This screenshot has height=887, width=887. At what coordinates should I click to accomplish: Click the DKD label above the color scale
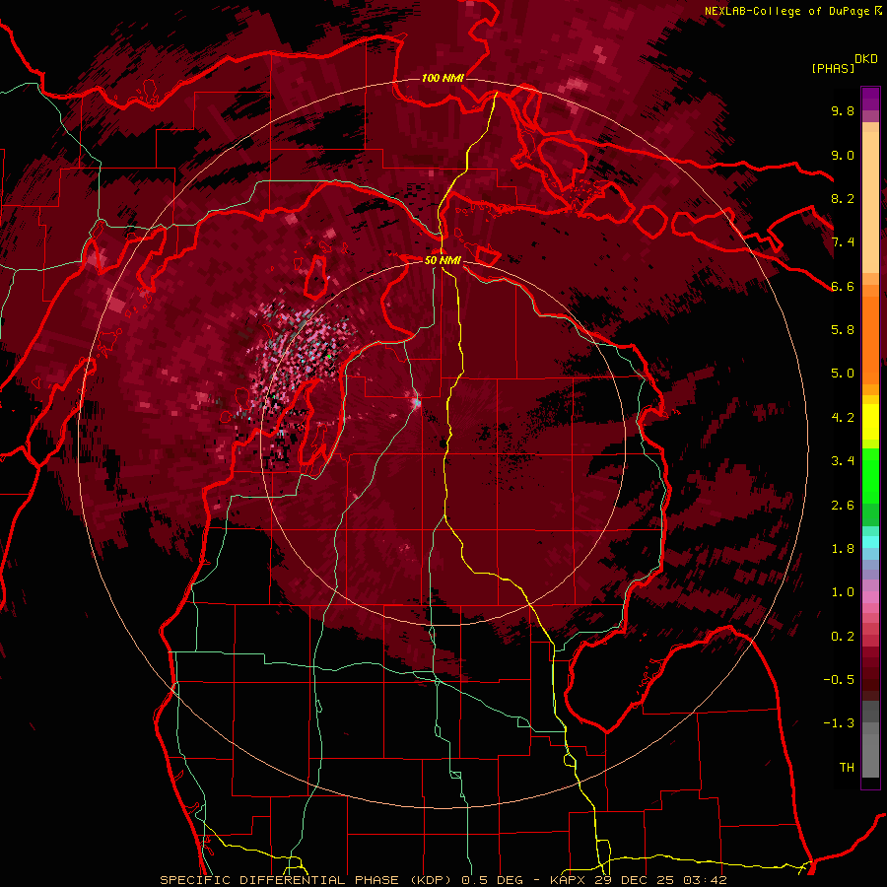[x=866, y=59]
